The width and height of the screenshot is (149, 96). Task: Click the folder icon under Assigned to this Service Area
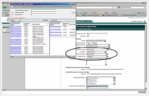(87, 88)
